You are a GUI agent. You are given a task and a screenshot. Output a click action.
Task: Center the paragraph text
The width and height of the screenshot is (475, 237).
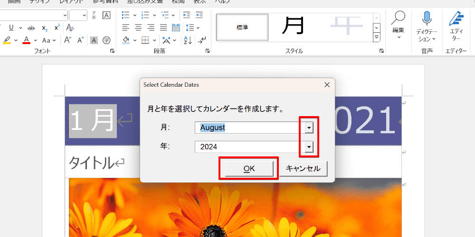pos(138,28)
